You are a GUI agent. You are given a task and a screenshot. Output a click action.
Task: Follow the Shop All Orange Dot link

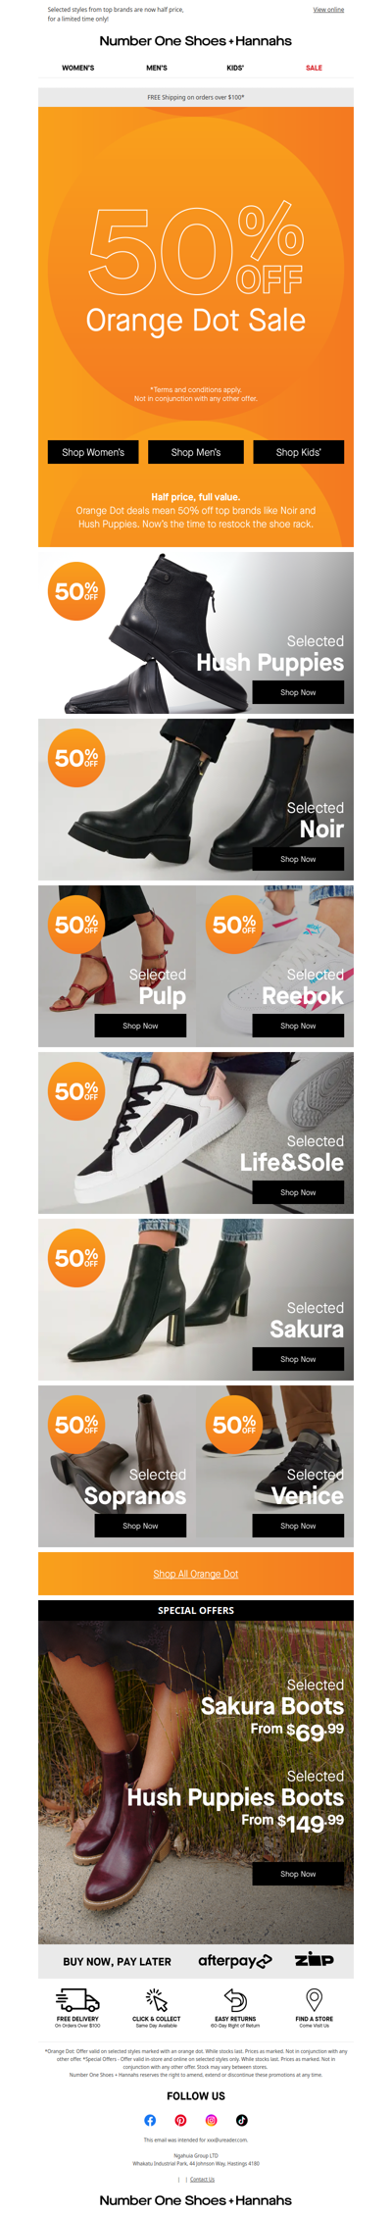(196, 1574)
